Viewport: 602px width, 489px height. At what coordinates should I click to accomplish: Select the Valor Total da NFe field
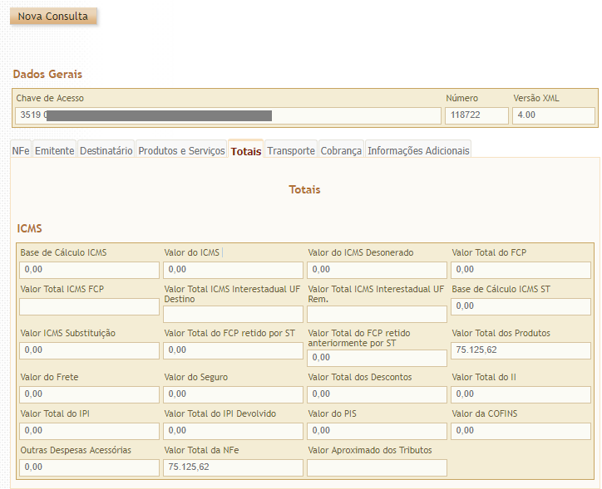click(x=233, y=467)
